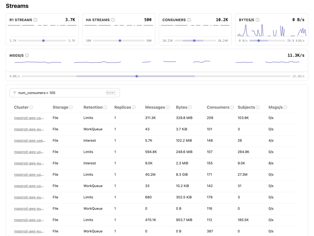Click the R1 STREAMS slider handle
The height and width of the screenshot is (236, 314).
click(43, 40)
